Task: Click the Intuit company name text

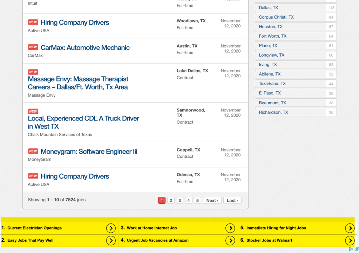Action: [32, 3]
